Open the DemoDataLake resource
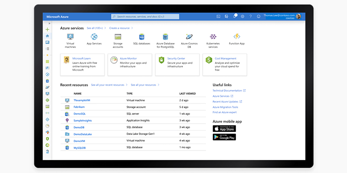Image resolution: width=347 pixels, height=173 pixels. coord(82,134)
